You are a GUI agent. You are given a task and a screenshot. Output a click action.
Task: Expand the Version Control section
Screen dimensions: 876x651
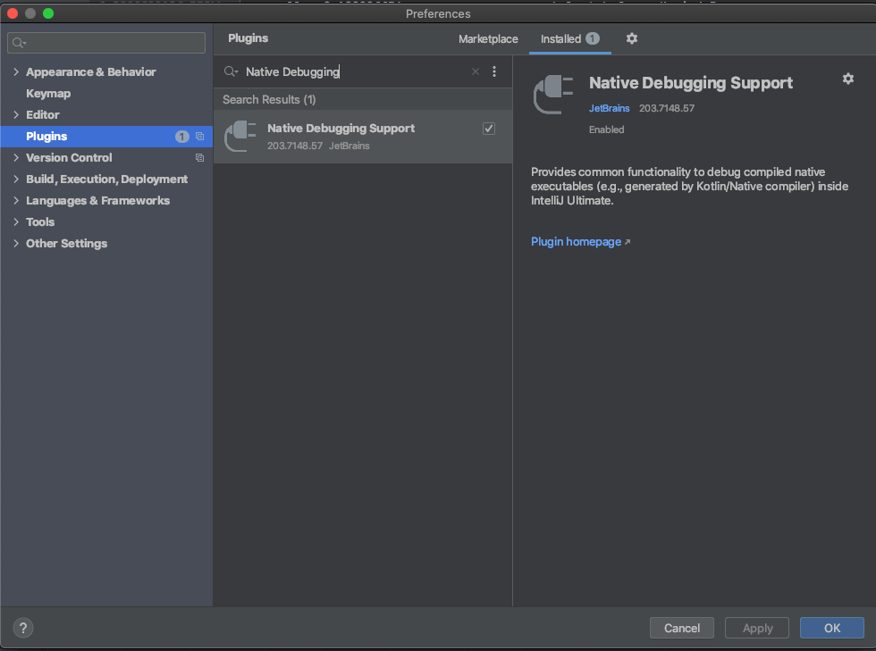click(x=16, y=157)
